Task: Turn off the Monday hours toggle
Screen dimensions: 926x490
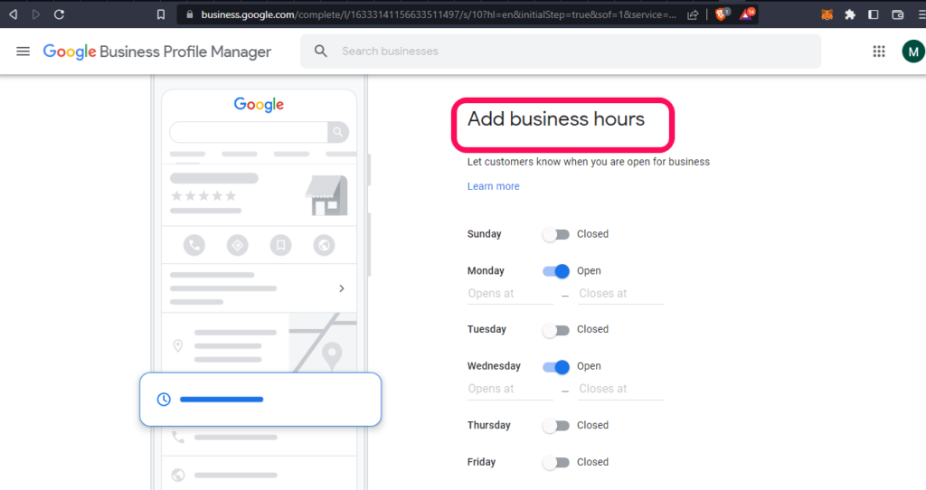Action: point(556,271)
